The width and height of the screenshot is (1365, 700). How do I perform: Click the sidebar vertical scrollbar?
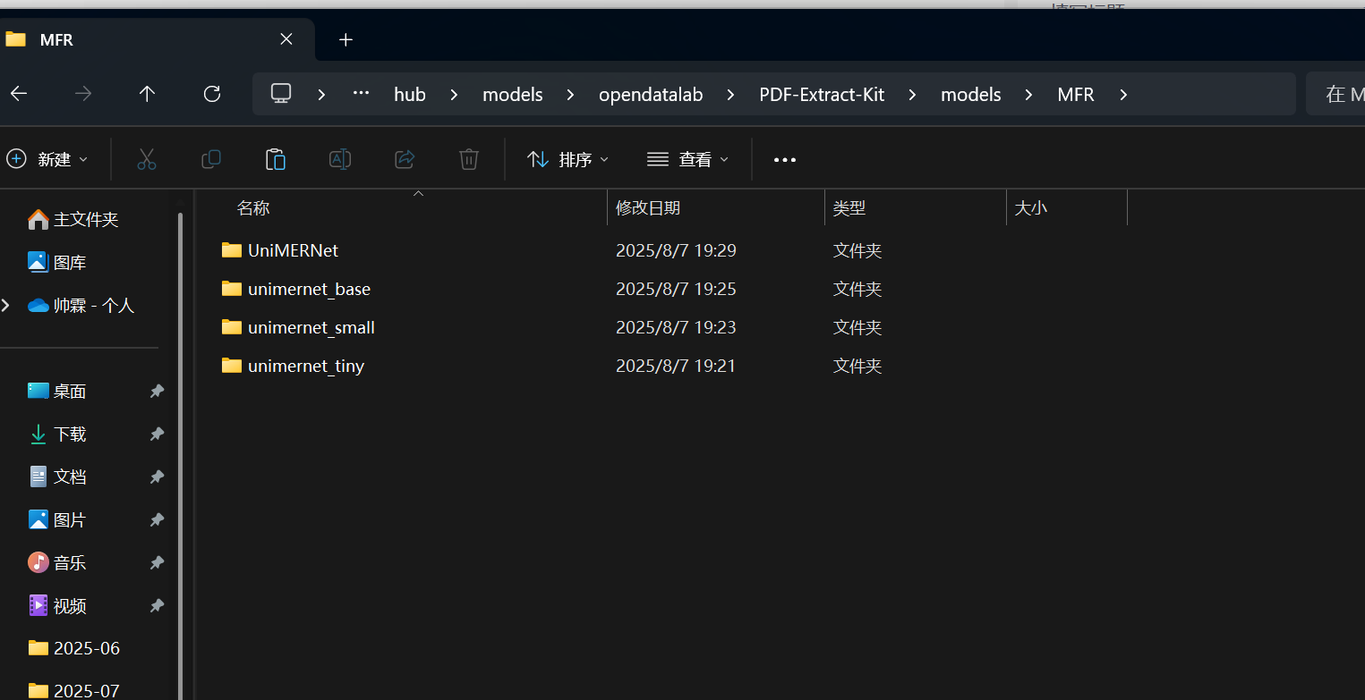coord(180,456)
